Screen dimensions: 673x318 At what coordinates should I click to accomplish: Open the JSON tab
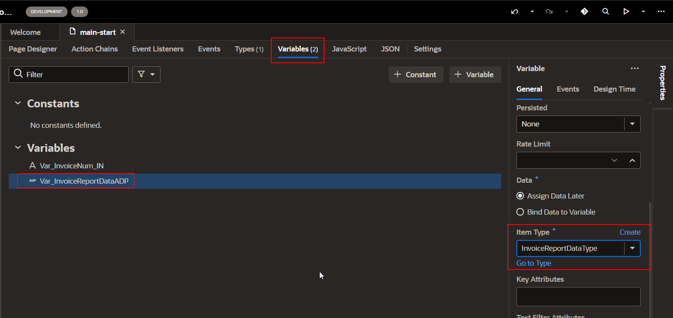[390, 49]
